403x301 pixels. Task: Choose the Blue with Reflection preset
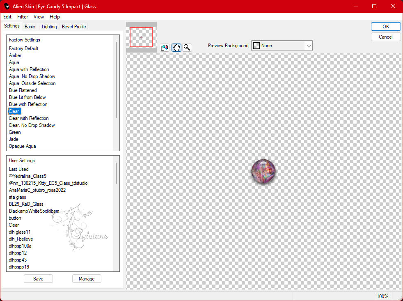pos(28,104)
